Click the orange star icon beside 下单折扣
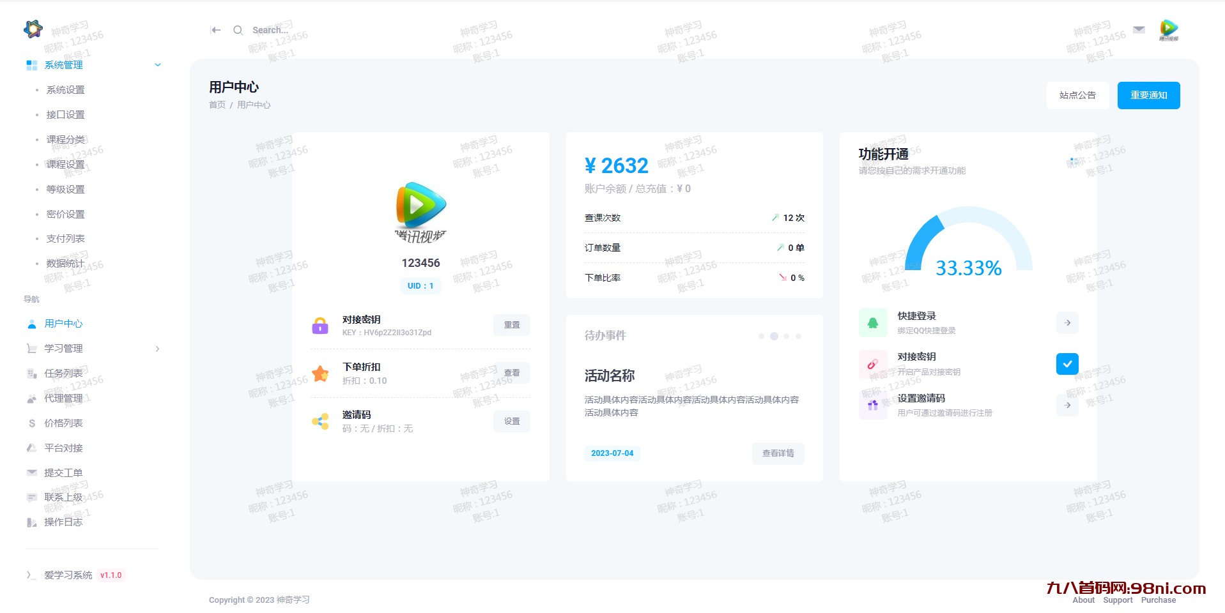Image resolution: width=1225 pixels, height=613 pixels. [x=320, y=373]
